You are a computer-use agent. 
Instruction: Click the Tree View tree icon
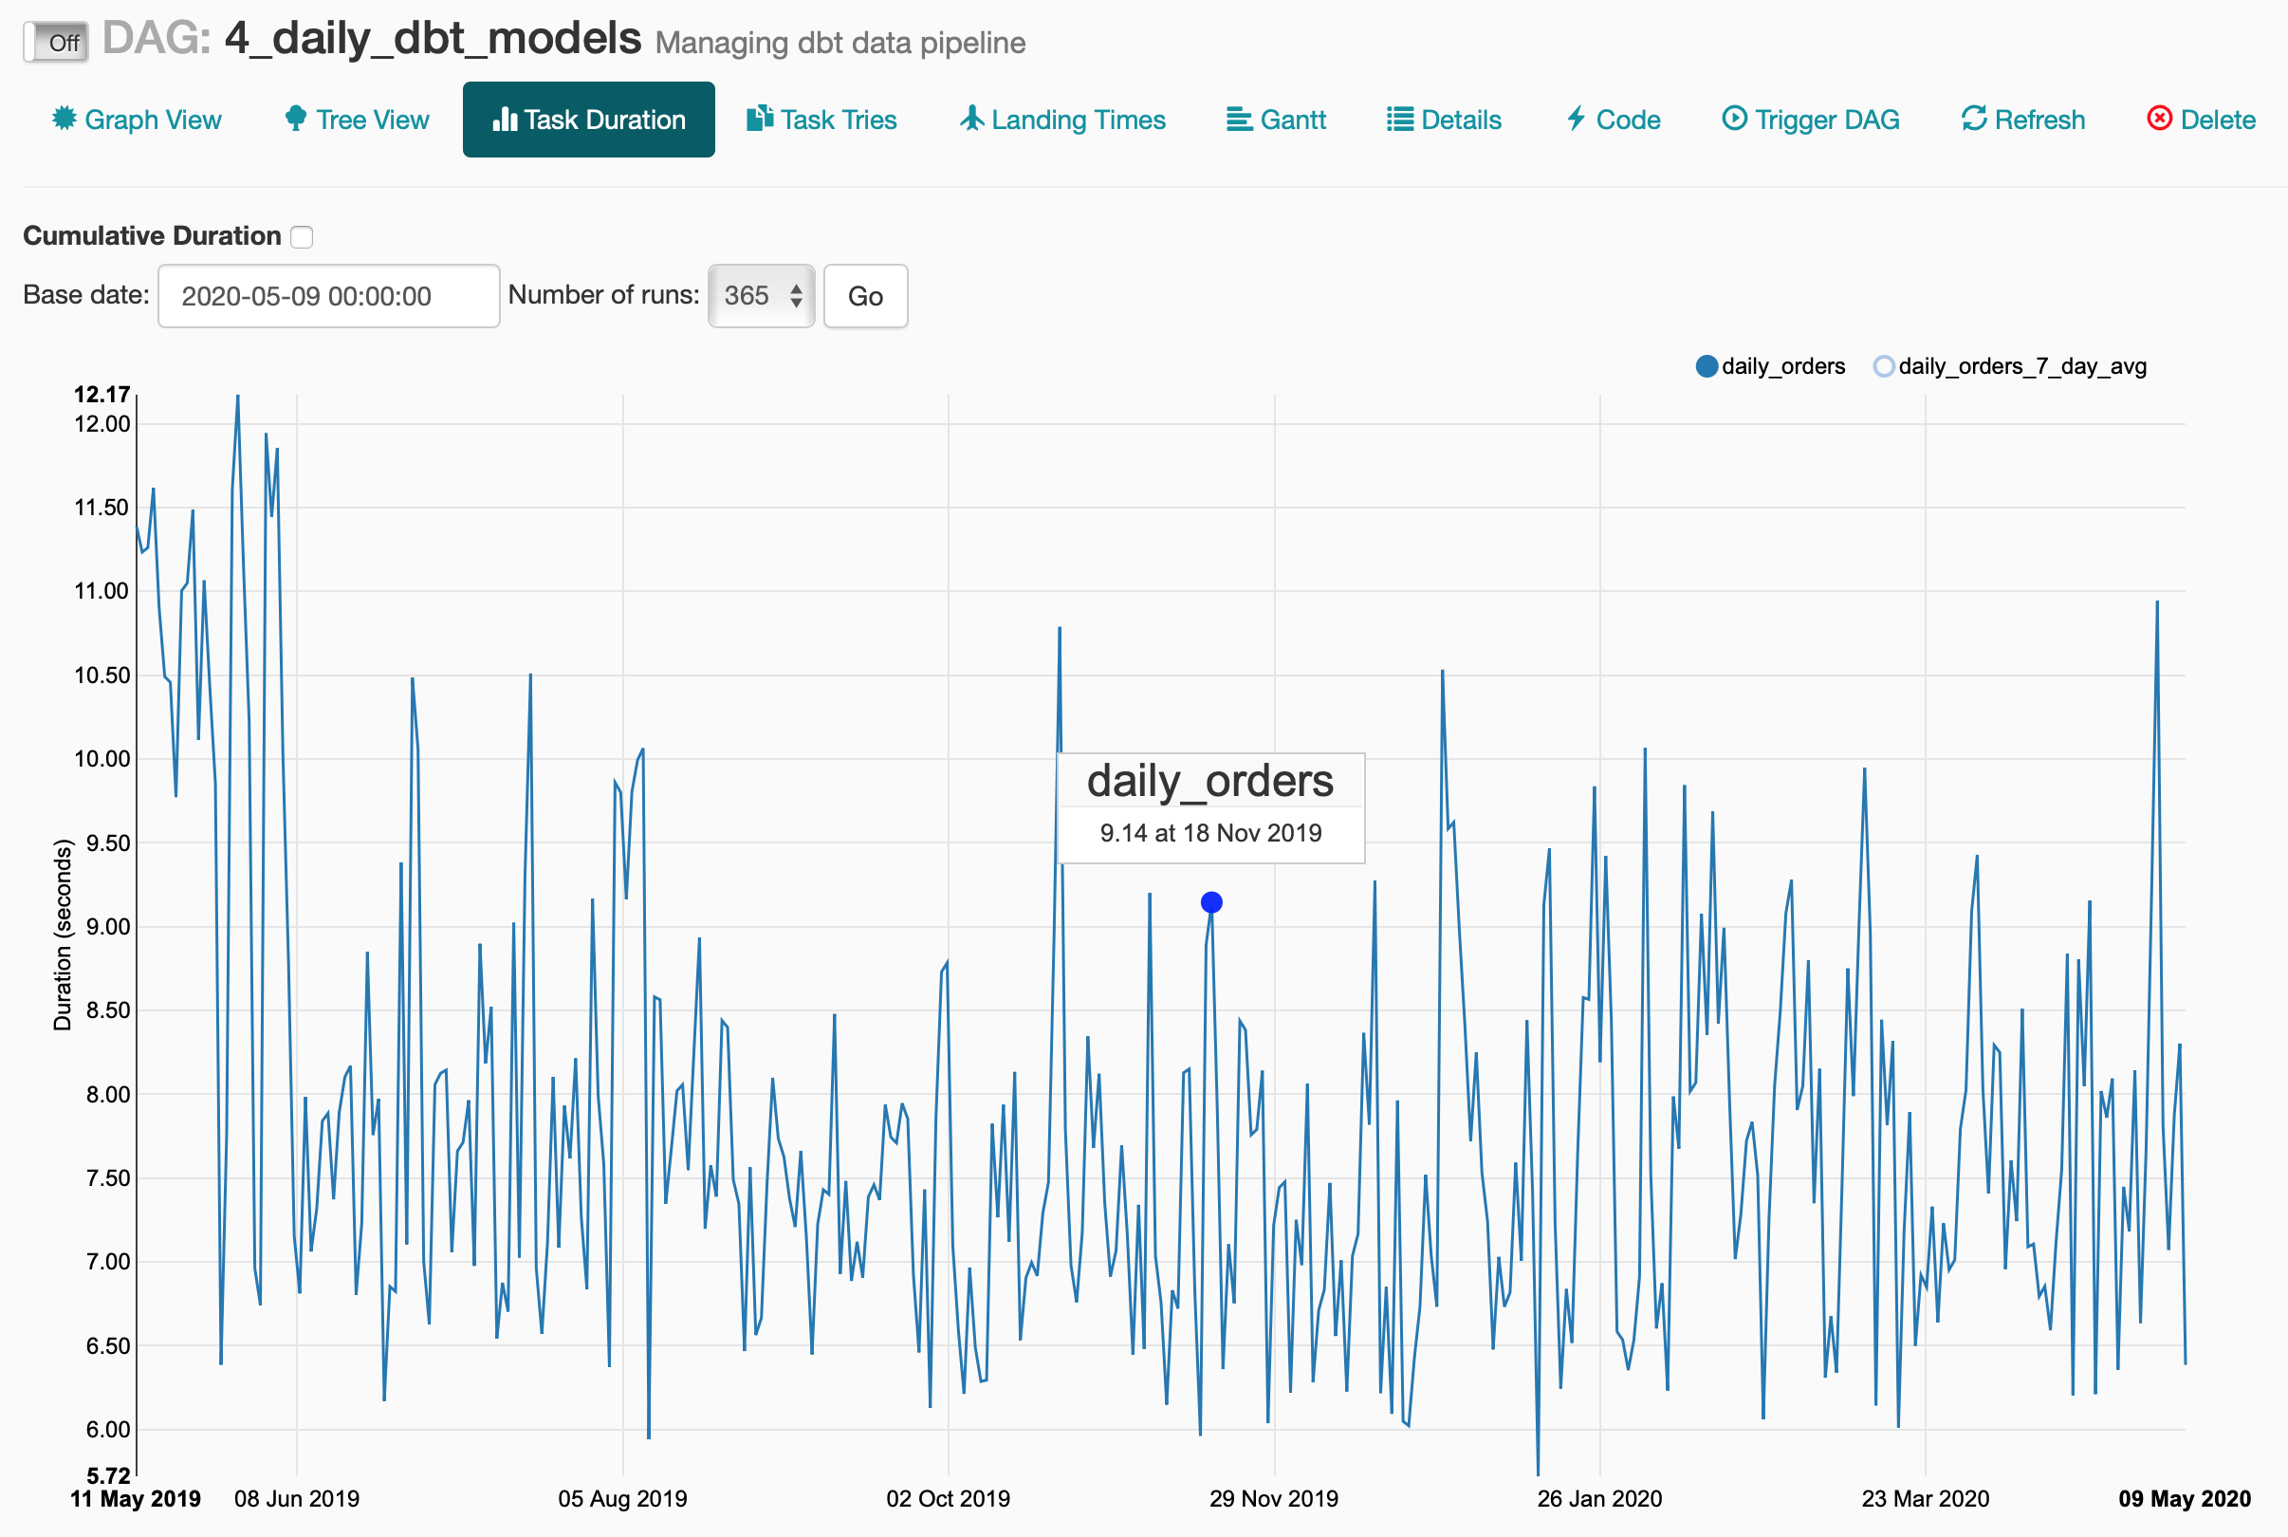click(295, 119)
